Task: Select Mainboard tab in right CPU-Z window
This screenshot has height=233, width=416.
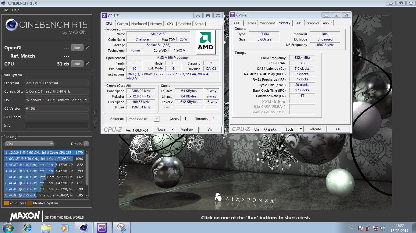Action: point(267,23)
